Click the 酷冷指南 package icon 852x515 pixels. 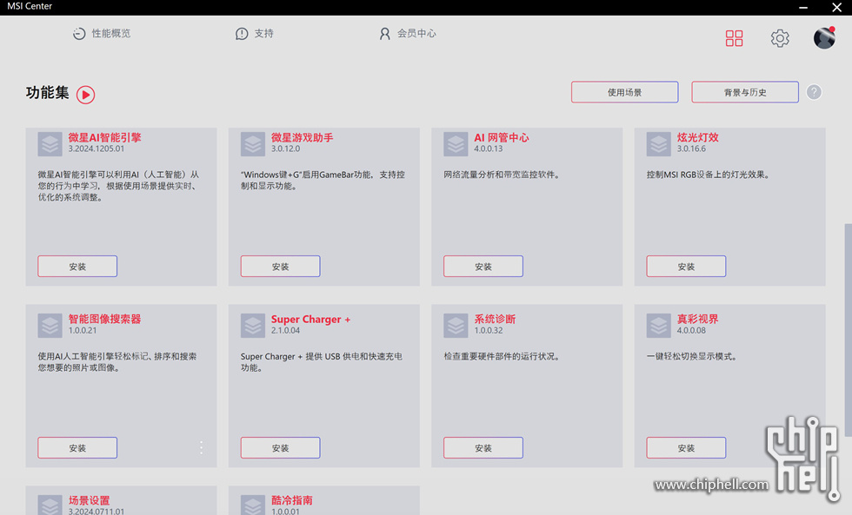[x=253, y=505]
